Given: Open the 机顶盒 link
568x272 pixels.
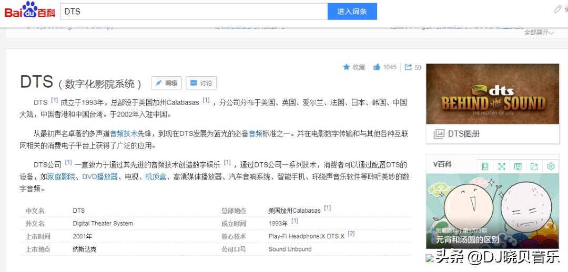Looking at the screenshot, I should [156, 177].
